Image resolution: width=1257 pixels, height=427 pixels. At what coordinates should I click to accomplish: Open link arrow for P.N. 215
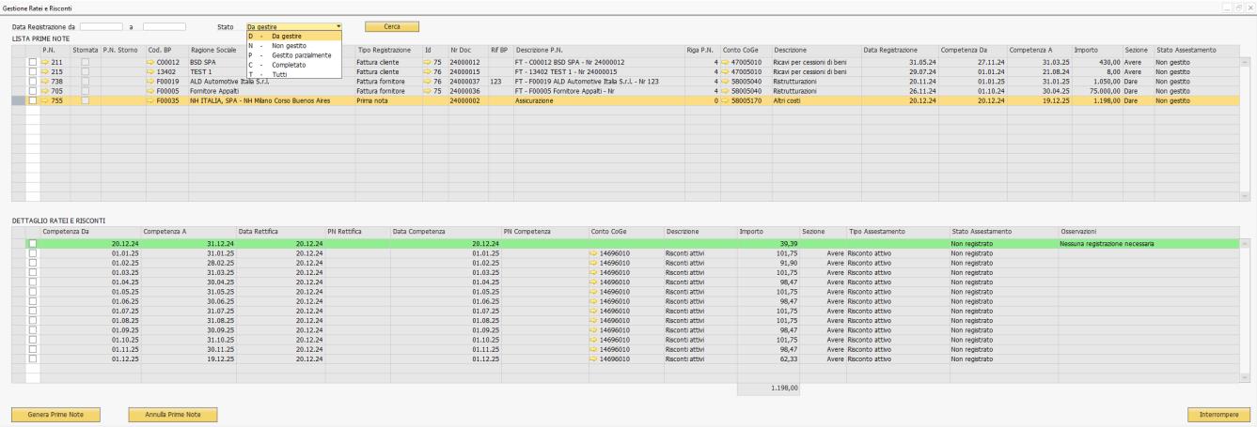point(44,70)
